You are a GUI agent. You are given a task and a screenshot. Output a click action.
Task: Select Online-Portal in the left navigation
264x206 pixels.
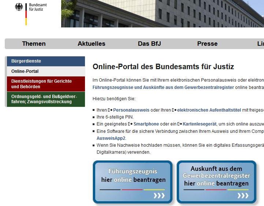coord(45,71)
